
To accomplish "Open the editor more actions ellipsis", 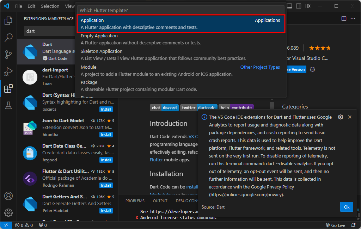I will (353, 19).
